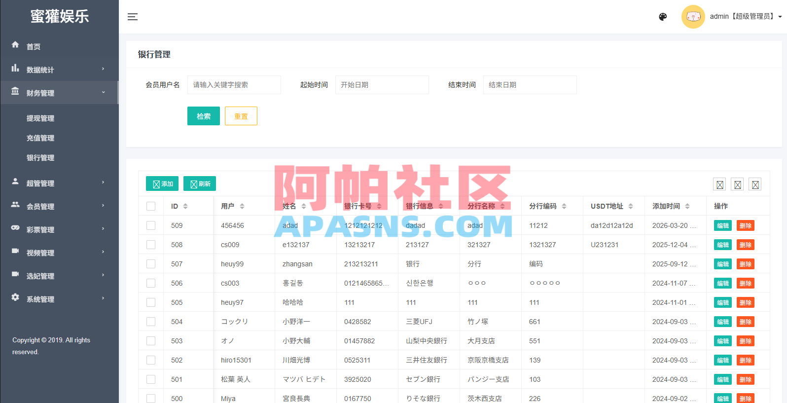
Task: Sort by 添加时间 column arrows
Action: [x=687, y=206]
